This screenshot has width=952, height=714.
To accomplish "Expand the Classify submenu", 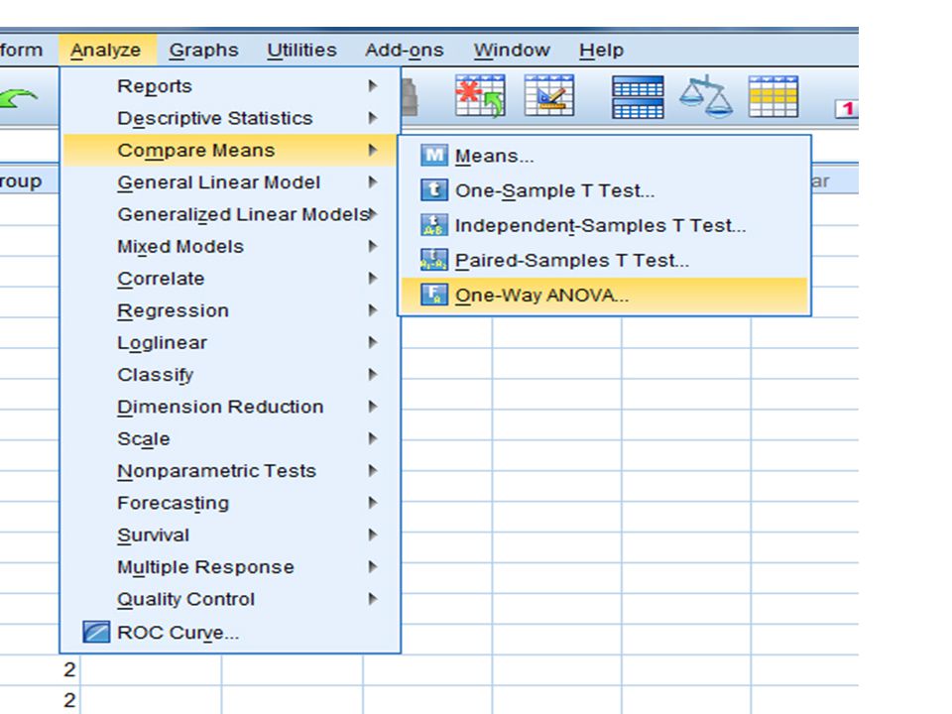I will coord(231,375).
